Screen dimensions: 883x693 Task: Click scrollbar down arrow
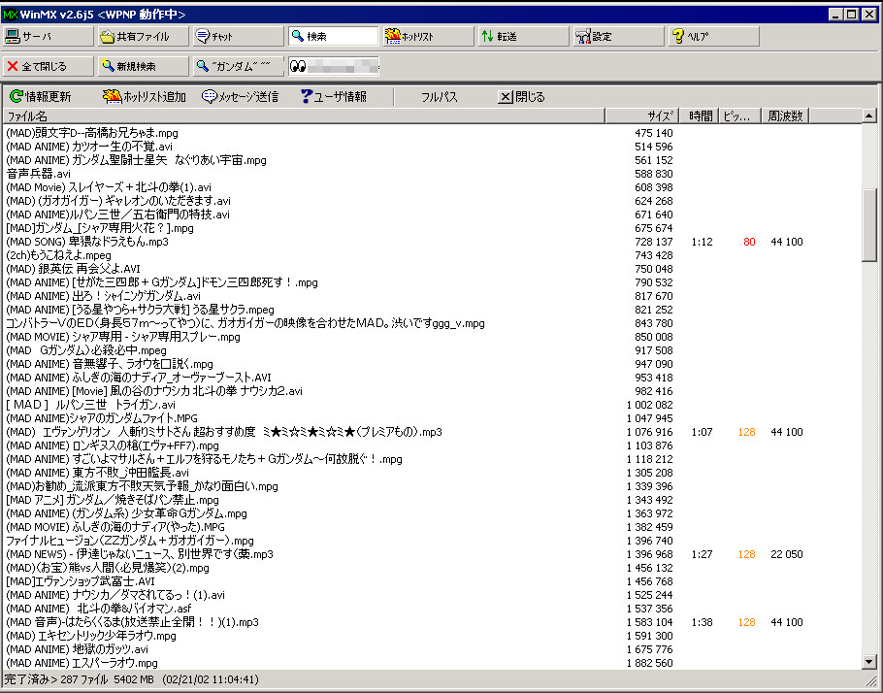tap(868, 662)
